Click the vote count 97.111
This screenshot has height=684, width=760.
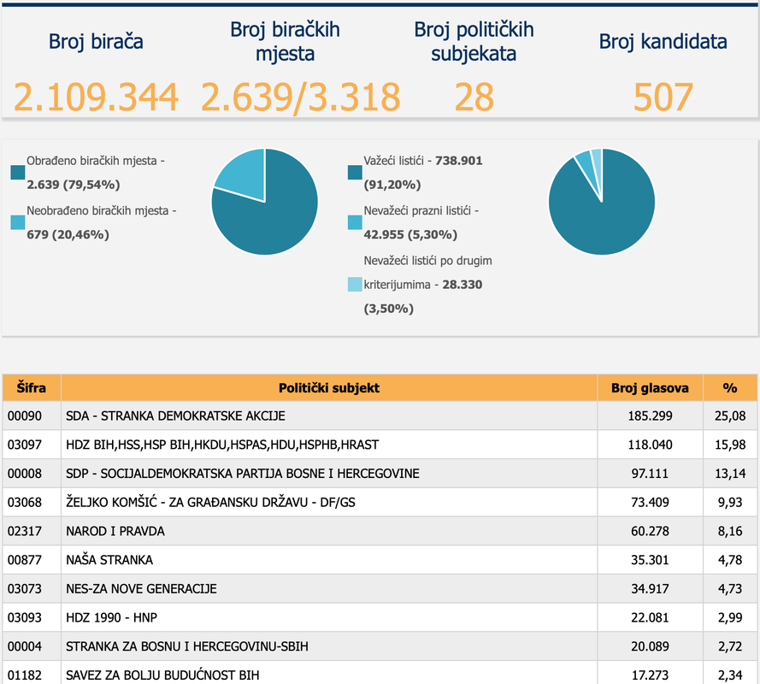[650, 474]
